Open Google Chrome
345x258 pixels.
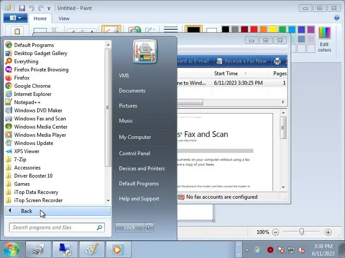coord(32,86)
